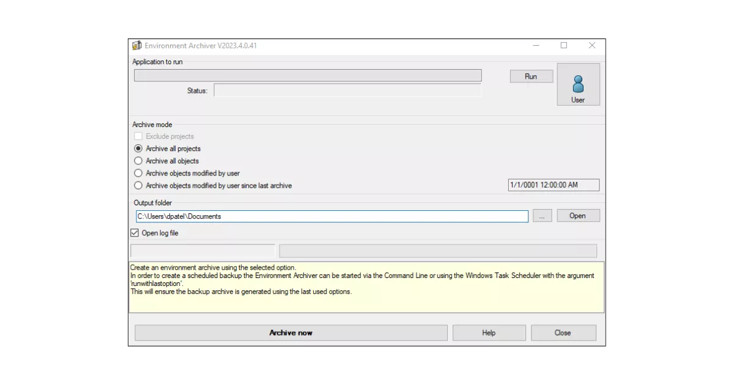Select Archive objects modified since last archive
Image resolution: width=734 pixels, height=385 pixels.
tap(138, 185)
